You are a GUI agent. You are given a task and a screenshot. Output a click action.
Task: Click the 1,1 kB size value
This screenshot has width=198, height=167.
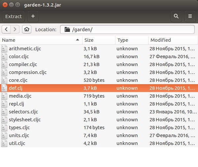coord(90,104)
